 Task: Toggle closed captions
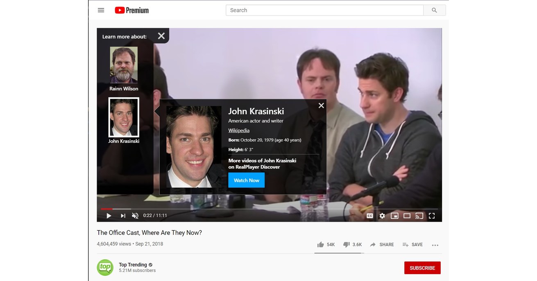[x=370, y=216]
